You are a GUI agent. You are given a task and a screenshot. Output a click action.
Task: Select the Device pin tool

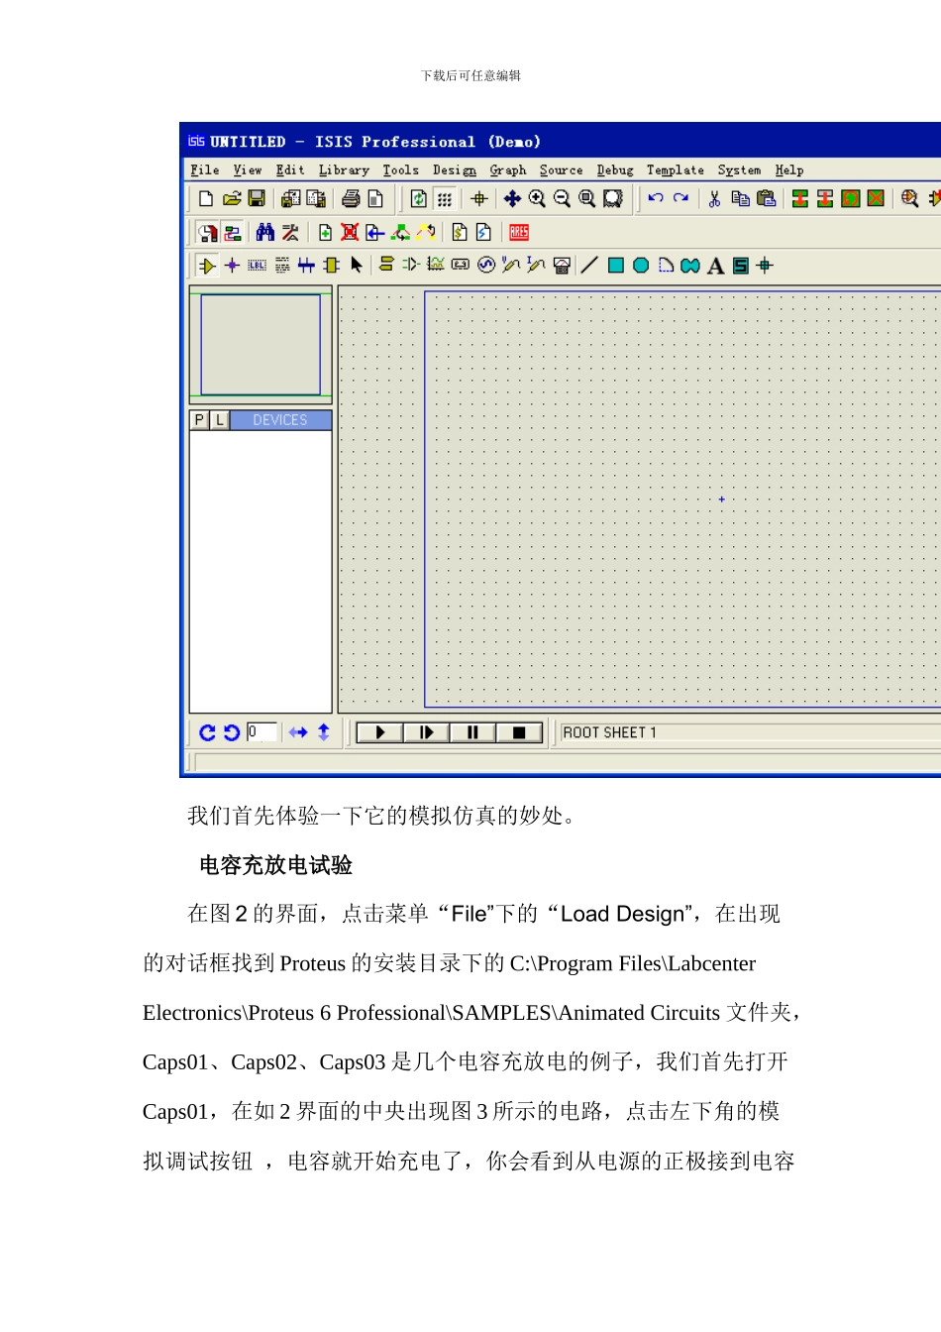tap(411, 265)
